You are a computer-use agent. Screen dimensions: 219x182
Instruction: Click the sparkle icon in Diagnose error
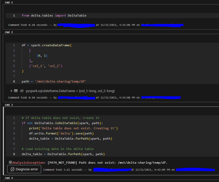coord(12,169)
